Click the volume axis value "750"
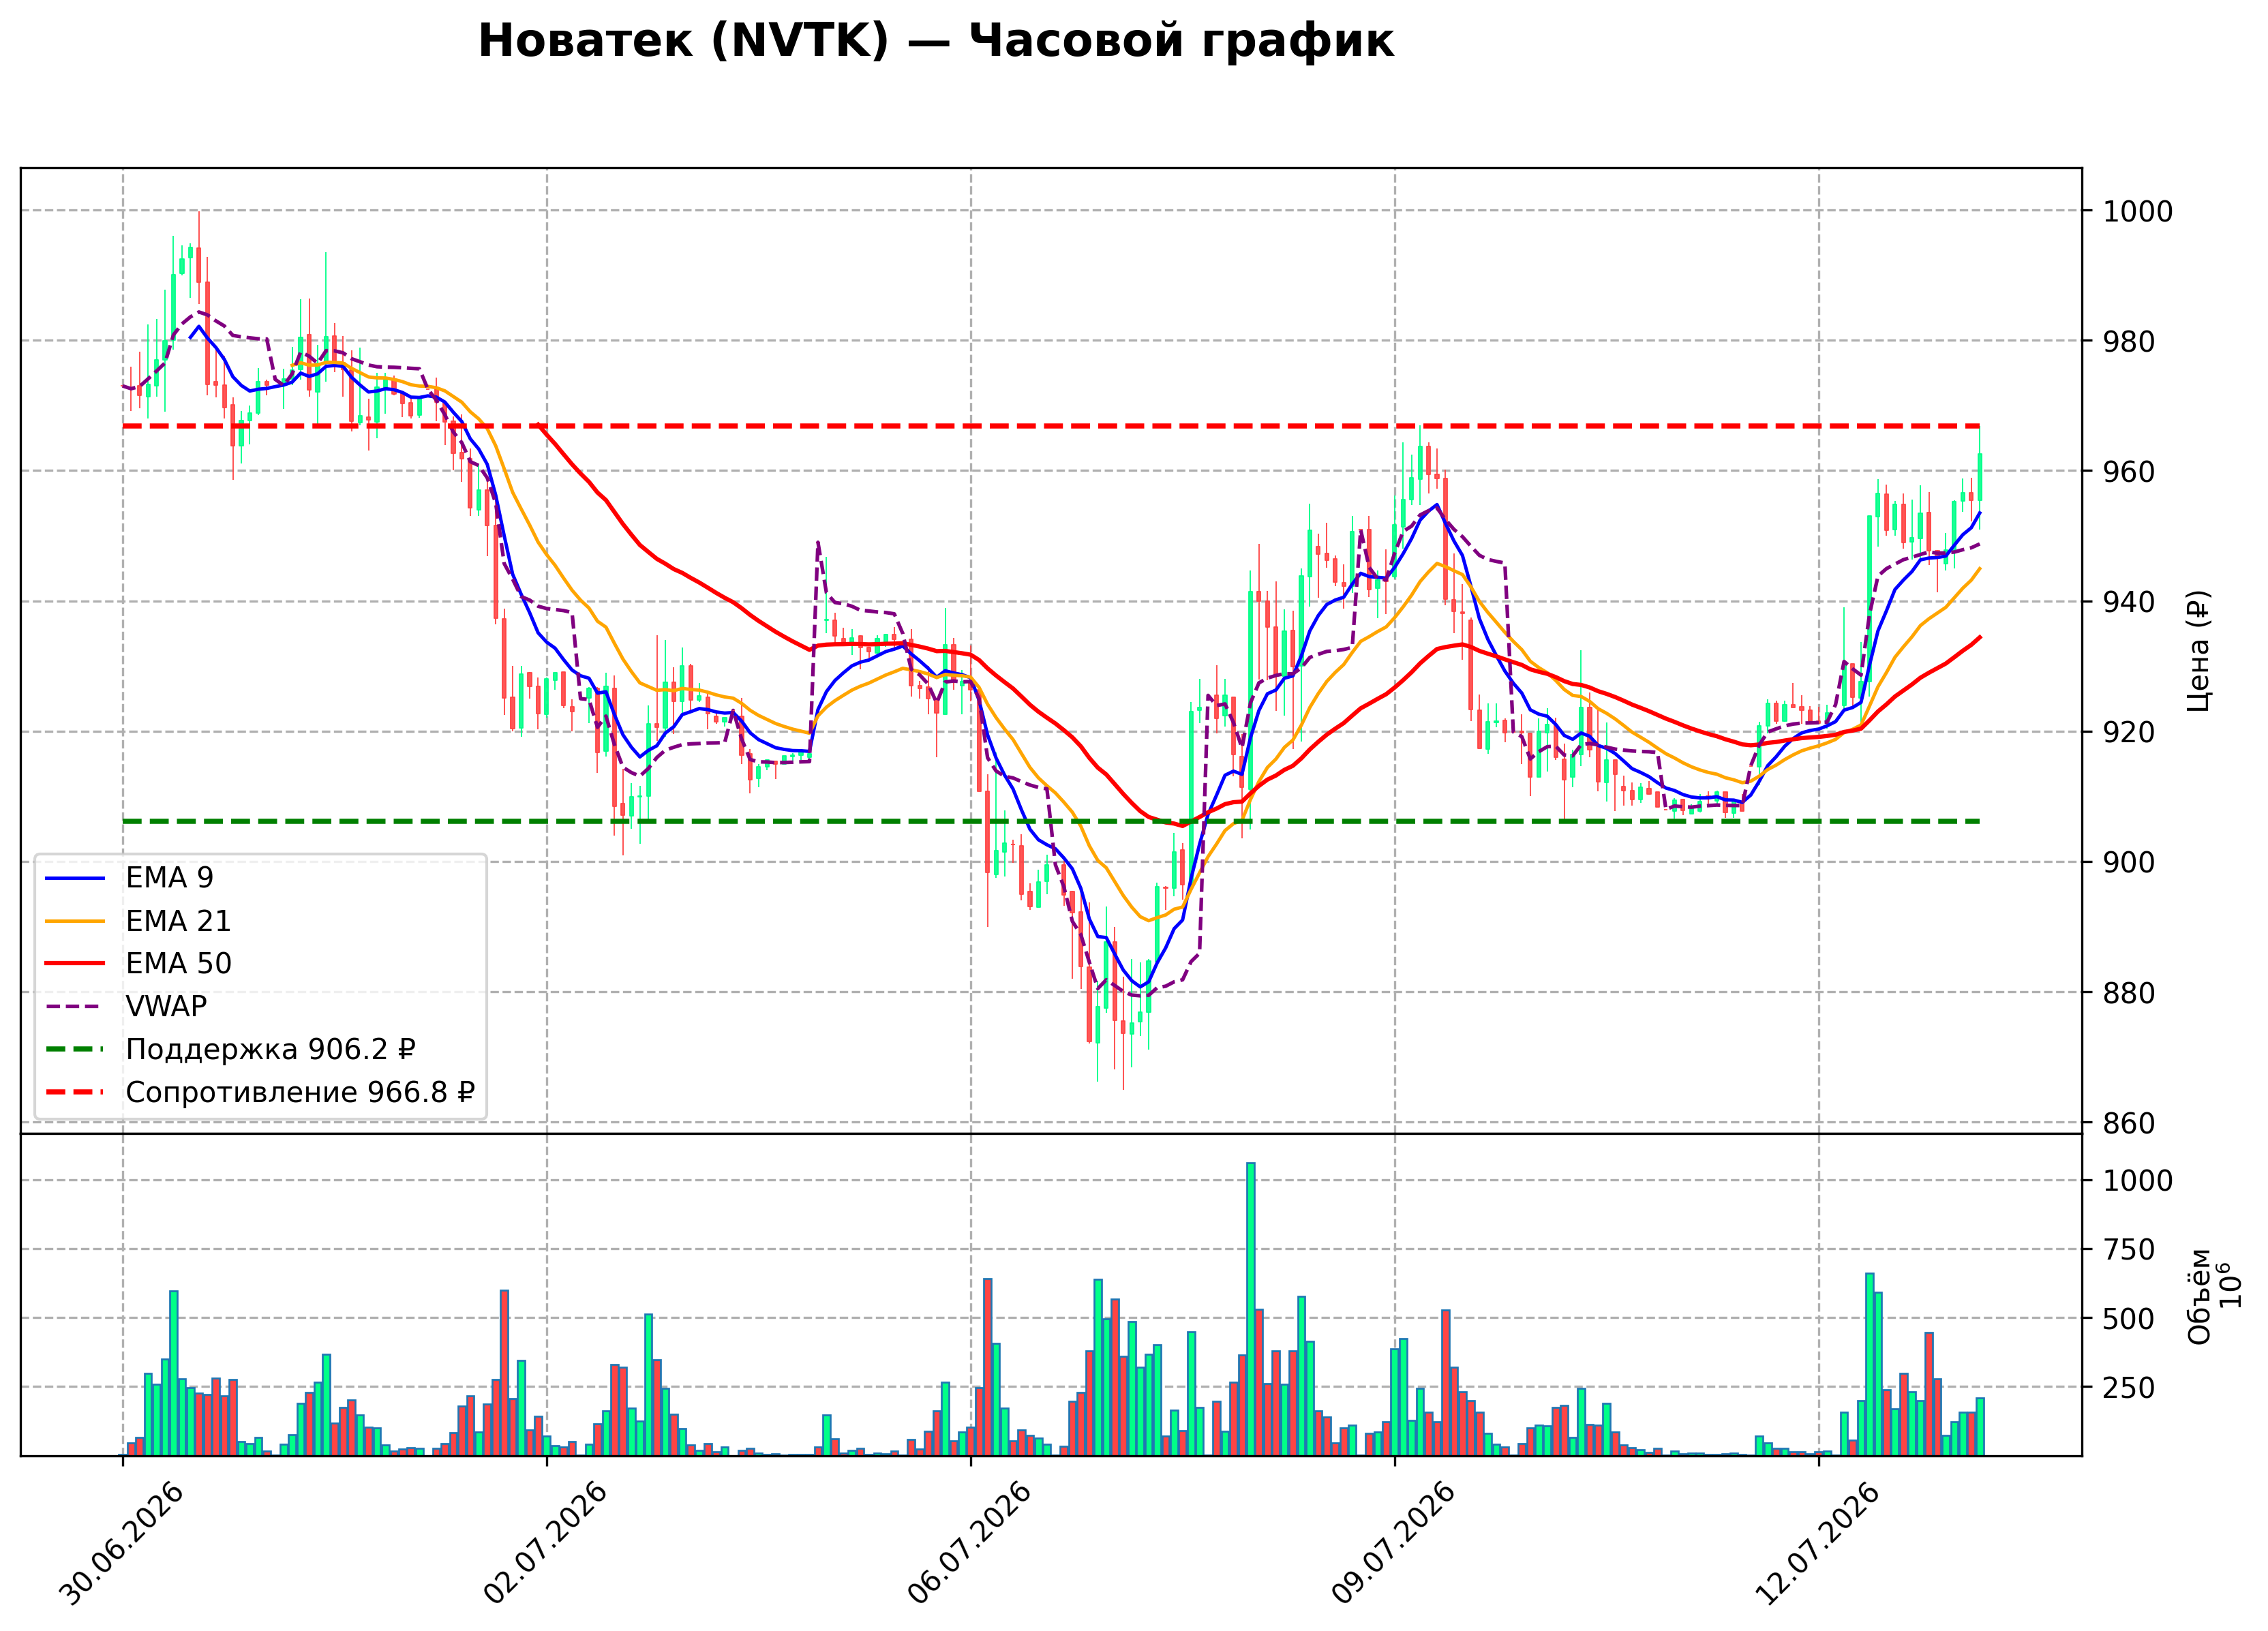Image resolution: width=2268 pixels, height=1631 pixels. [x=2129, y=1250]
